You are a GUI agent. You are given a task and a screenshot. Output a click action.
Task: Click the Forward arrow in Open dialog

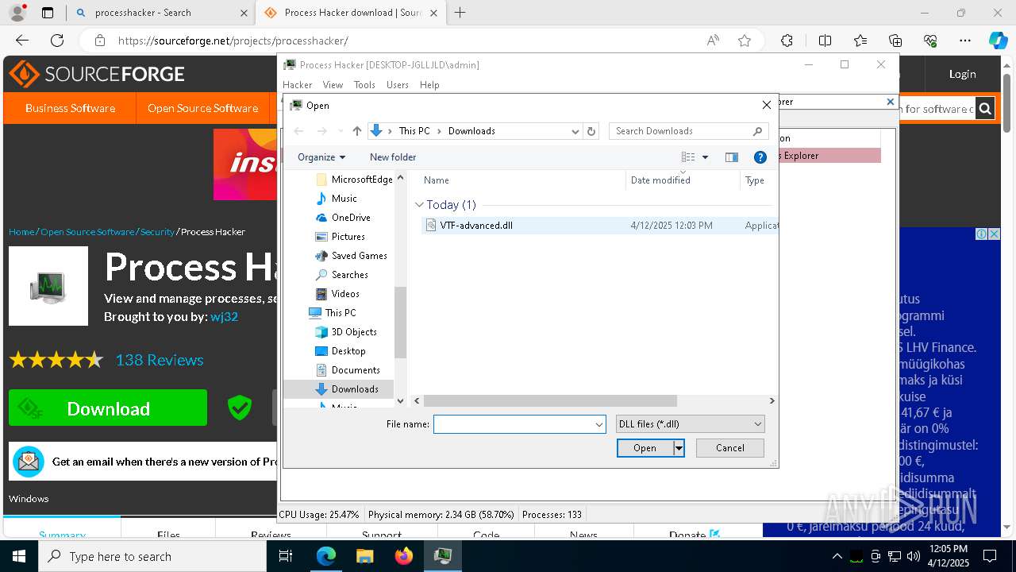[321, 131]
